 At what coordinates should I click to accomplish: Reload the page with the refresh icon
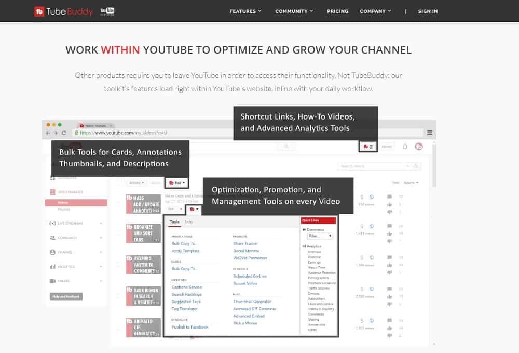(x=64, y=133)
